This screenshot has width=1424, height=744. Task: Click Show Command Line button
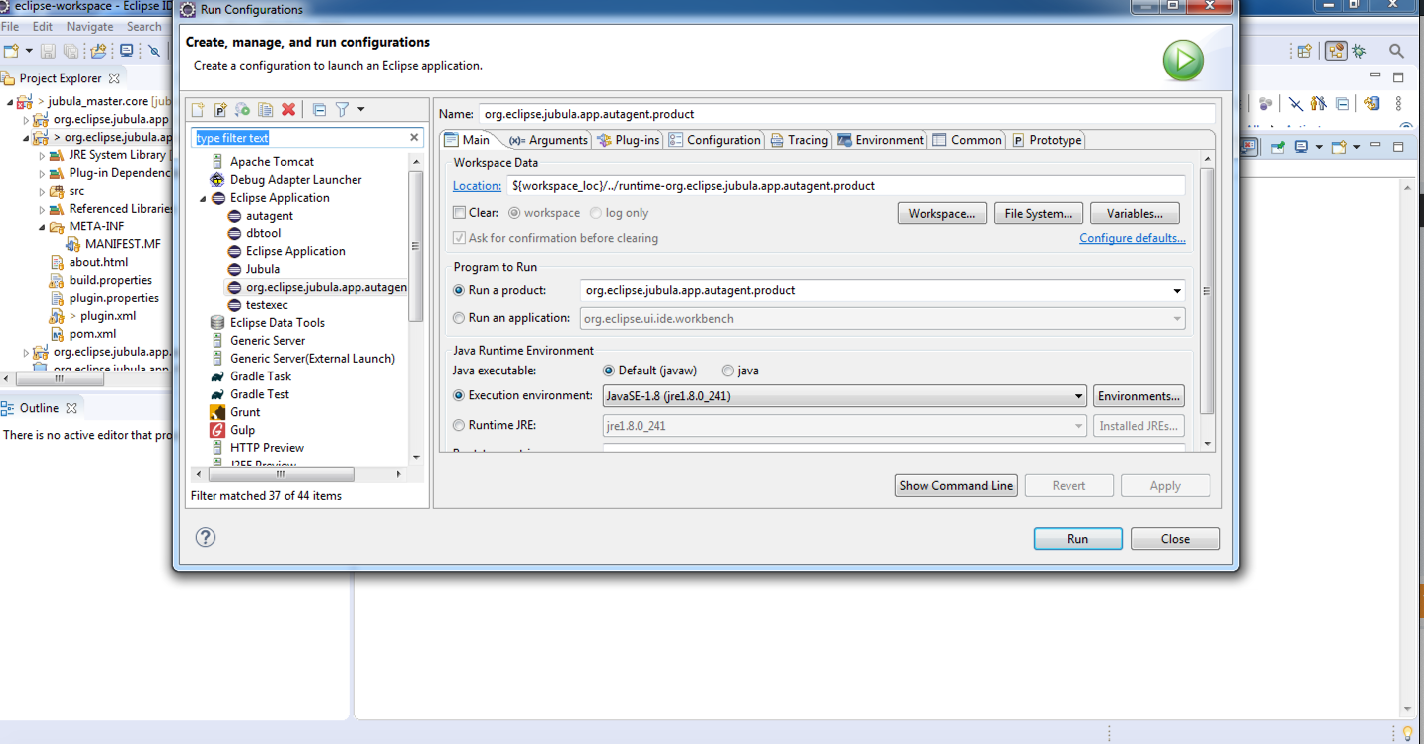pyautogui.click(x=956, y=485)
